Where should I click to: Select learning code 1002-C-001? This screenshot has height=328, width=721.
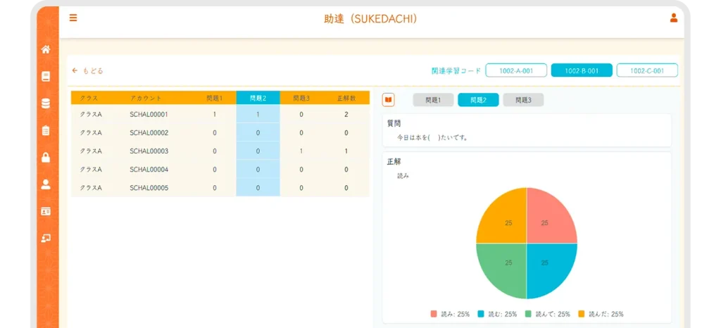tap(647, 70)
